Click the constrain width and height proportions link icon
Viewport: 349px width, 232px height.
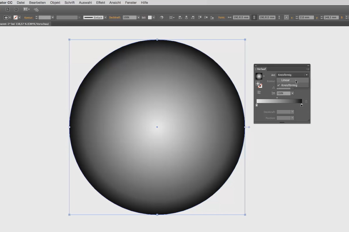(x=254, y=17)
